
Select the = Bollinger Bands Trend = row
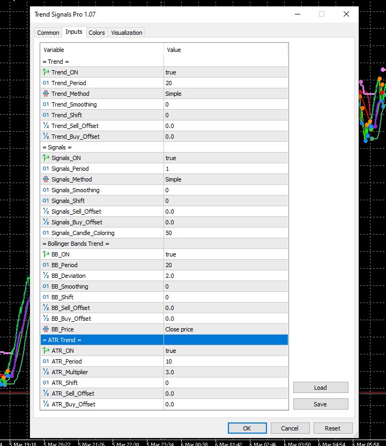(x=164, y=244)
